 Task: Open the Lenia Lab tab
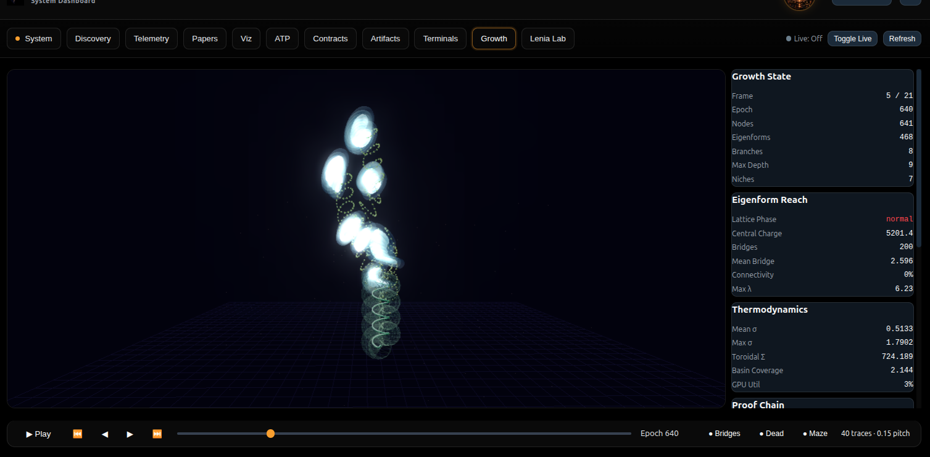(547, 39)
